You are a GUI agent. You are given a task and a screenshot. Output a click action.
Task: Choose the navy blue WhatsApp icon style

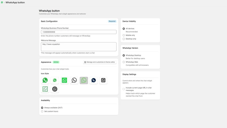click(x=94, y=80)
